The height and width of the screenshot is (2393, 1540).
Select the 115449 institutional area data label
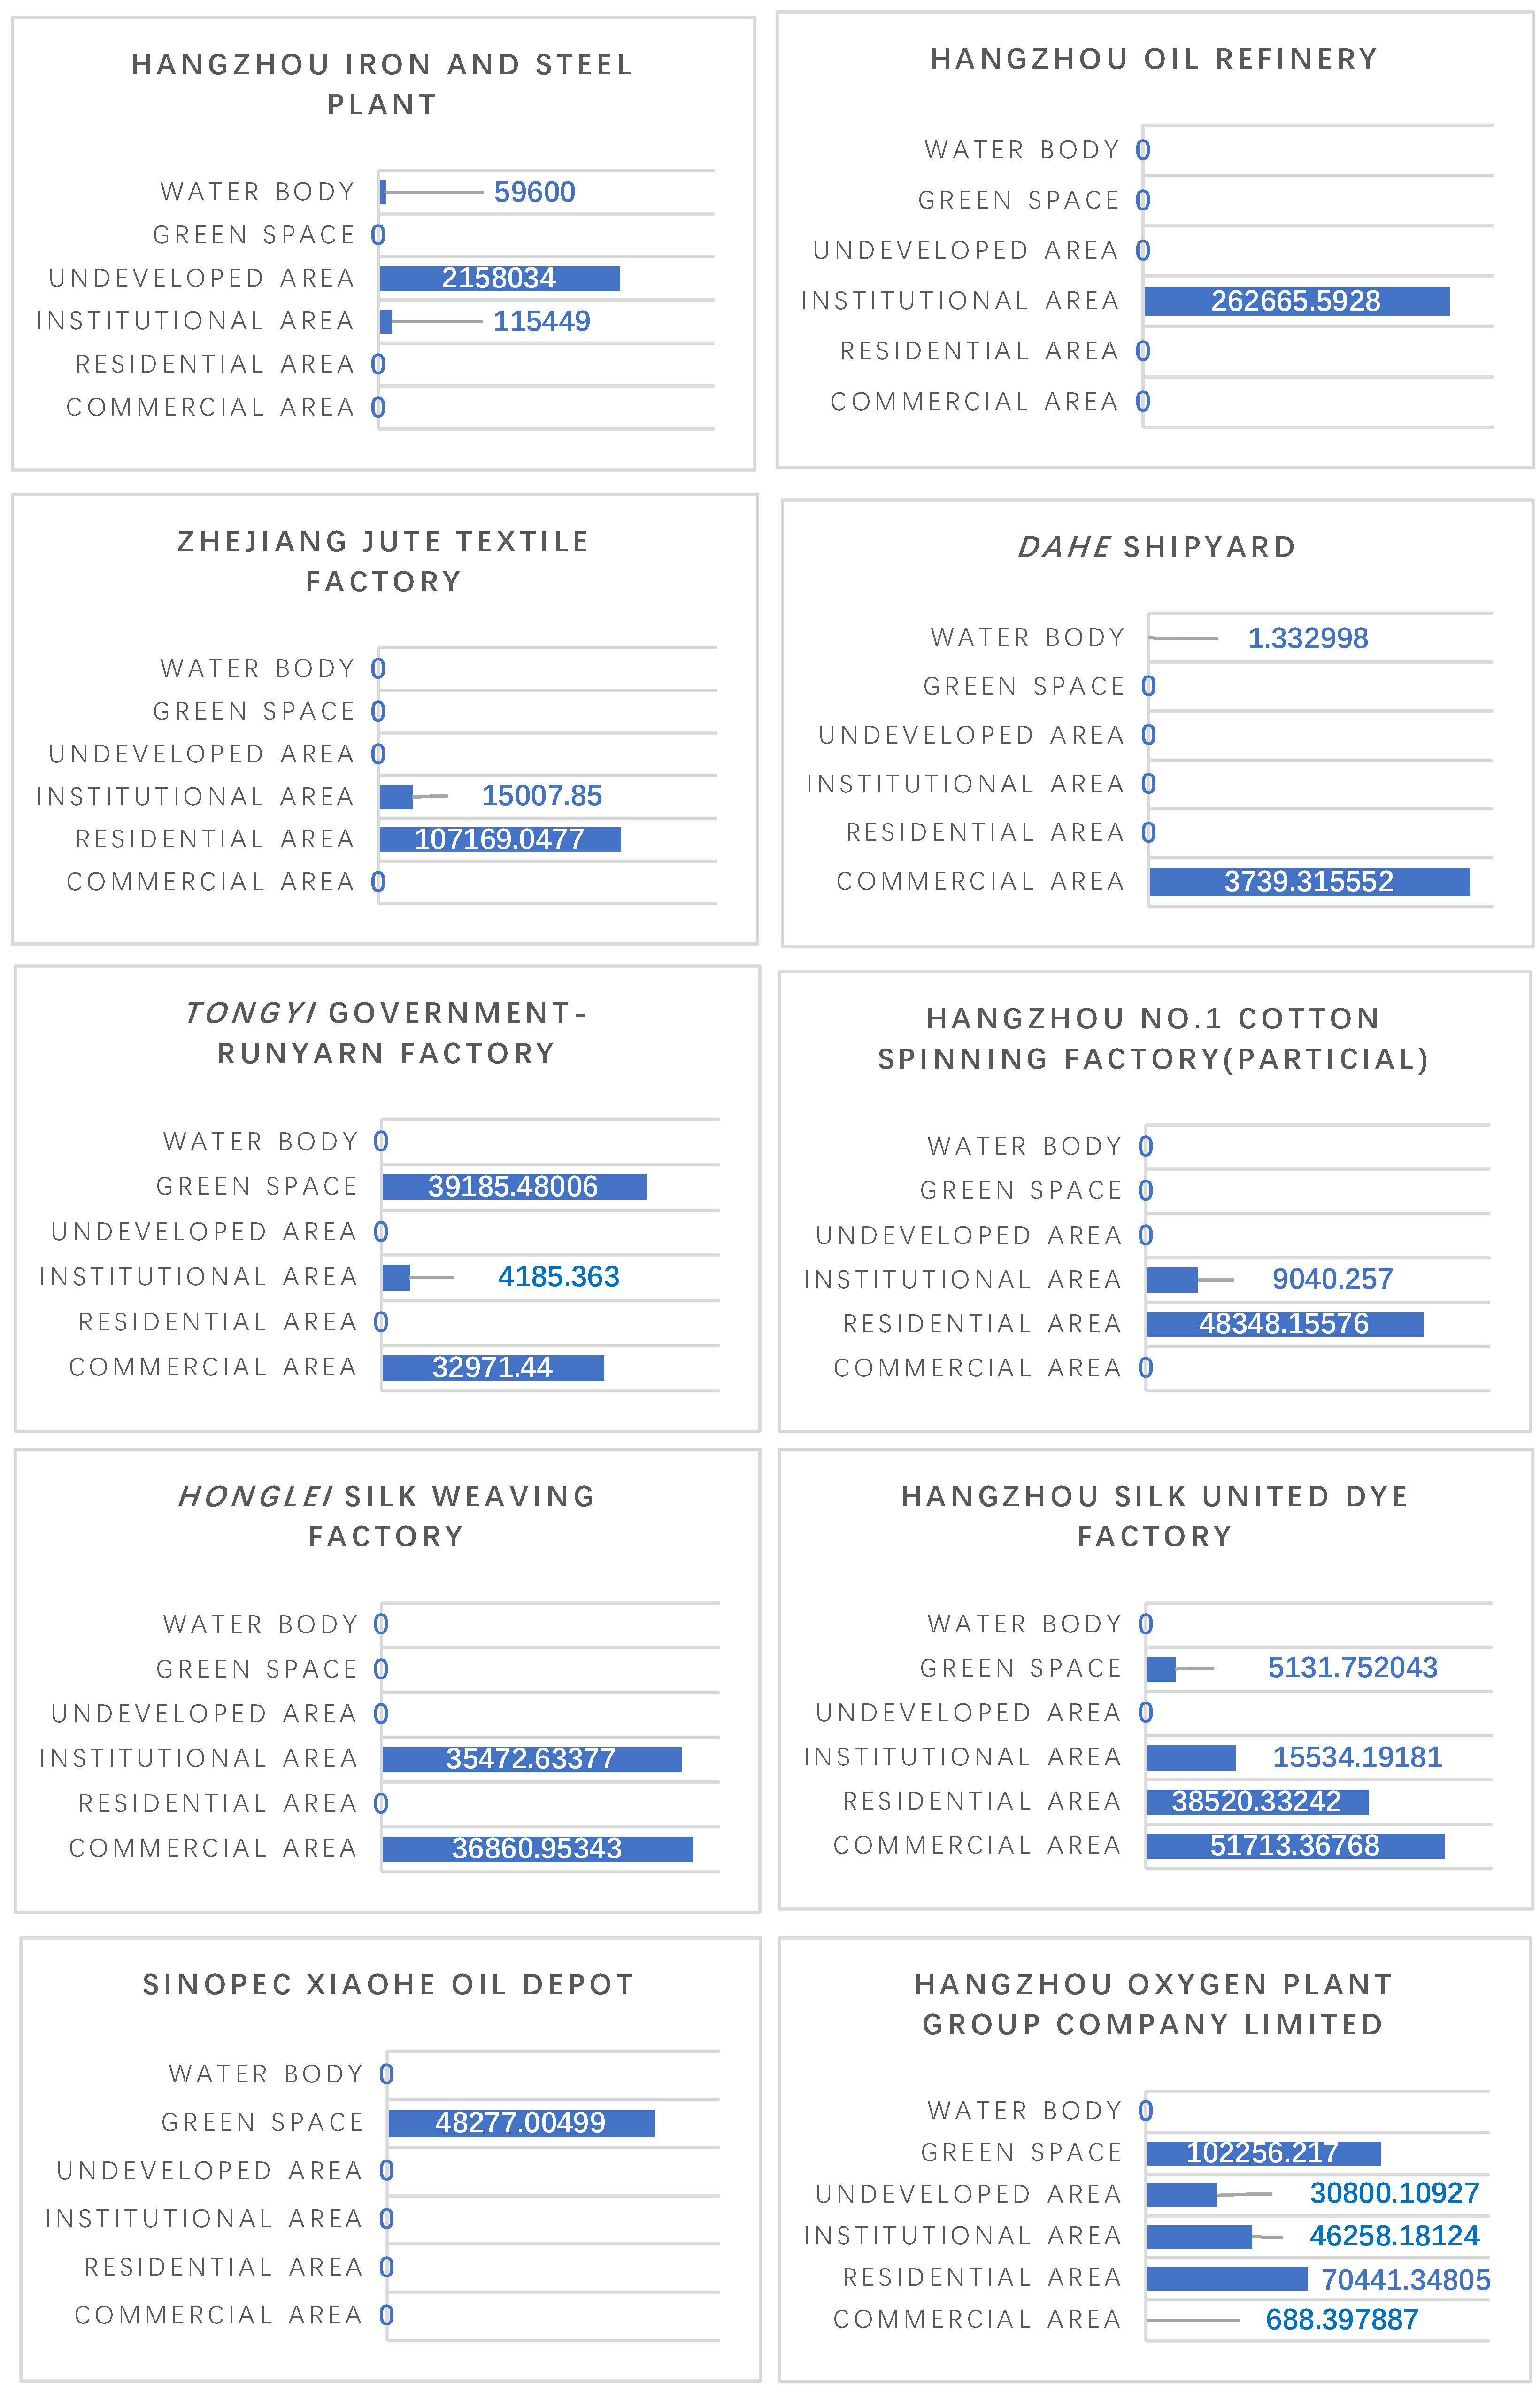541,321
